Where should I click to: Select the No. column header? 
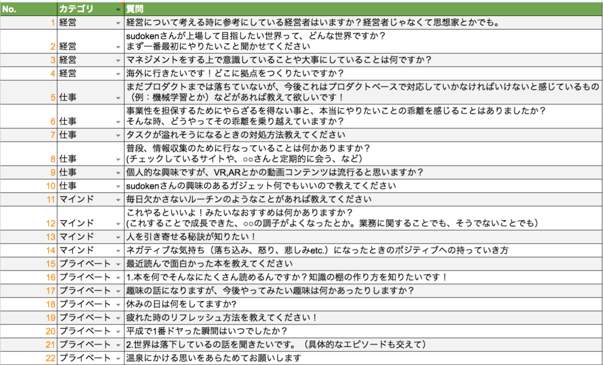click(x=28, y=9)
